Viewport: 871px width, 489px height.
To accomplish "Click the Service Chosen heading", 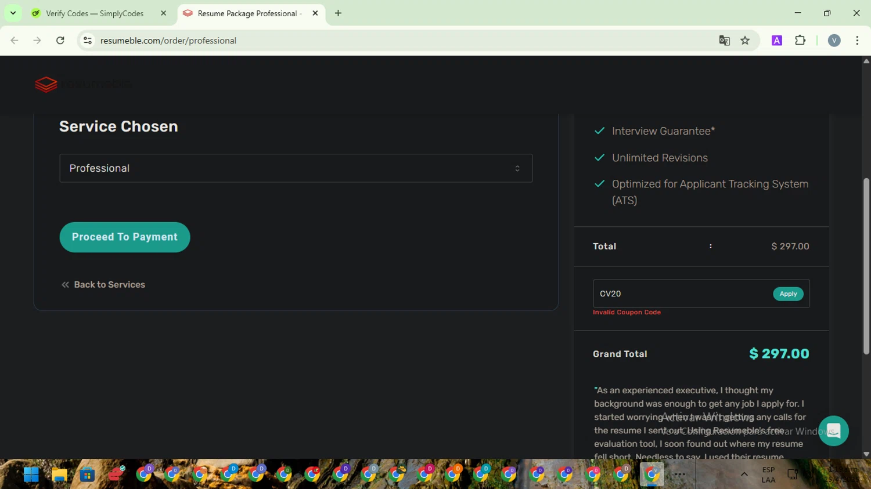I will tap(118, 126).
